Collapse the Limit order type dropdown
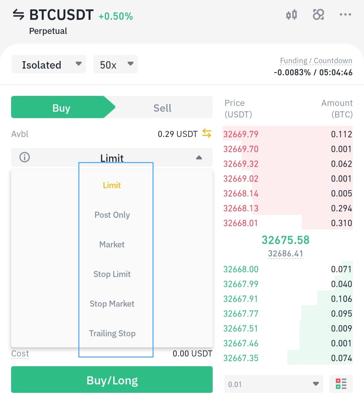This screenshot has width=364, height=405. point(199,157)
